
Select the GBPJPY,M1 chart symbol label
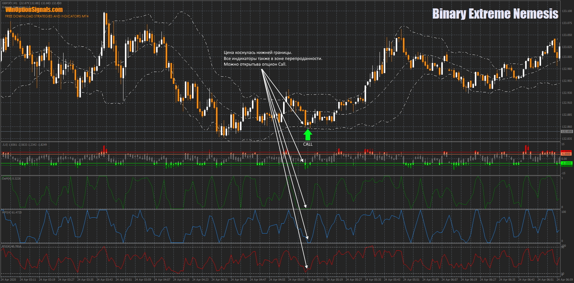10,3
